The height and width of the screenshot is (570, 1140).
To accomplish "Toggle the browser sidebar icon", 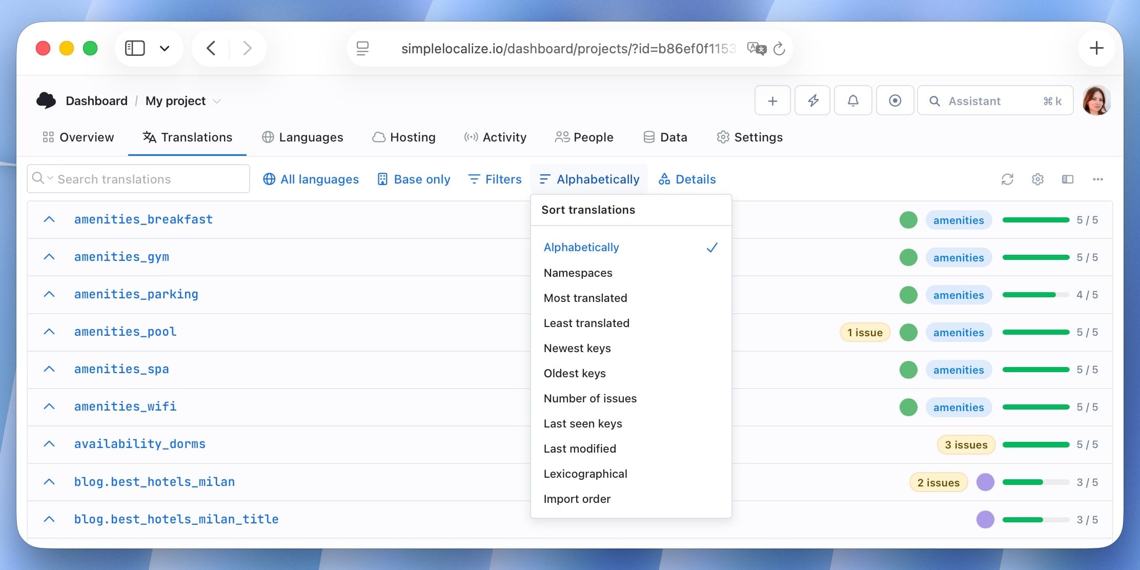I will [x=135, y=48].
